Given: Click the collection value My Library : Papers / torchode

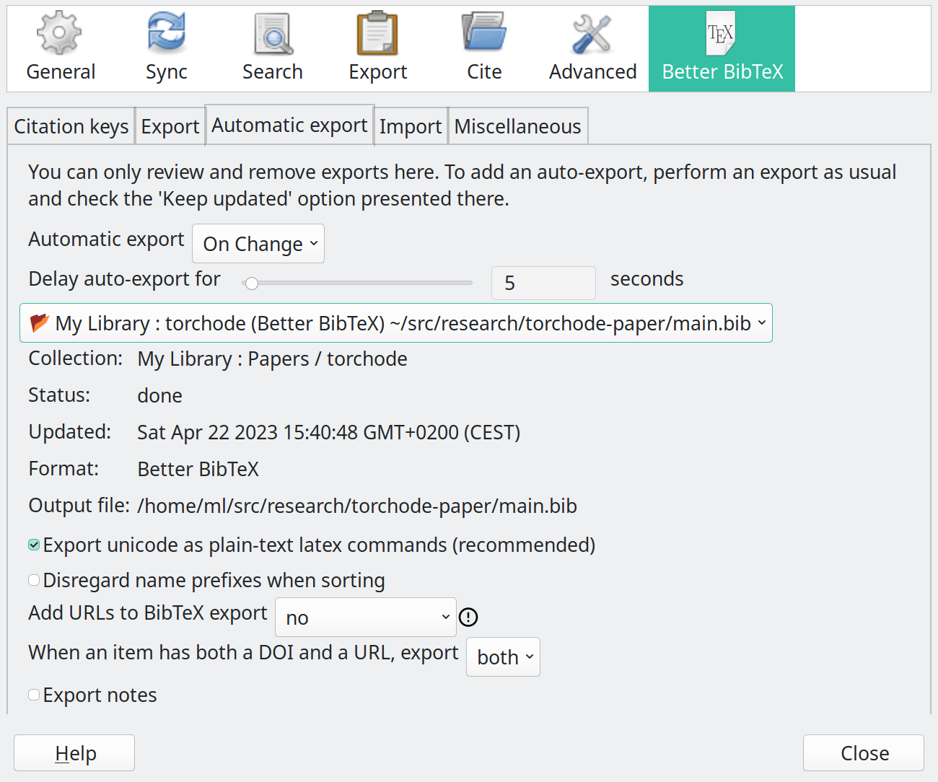Looking at the screenshot, I should pyautogui.click(x=272, y=359).
